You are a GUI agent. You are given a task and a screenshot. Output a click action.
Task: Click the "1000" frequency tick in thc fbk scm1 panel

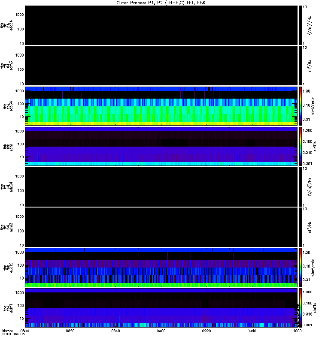click(x=19, y=293)
